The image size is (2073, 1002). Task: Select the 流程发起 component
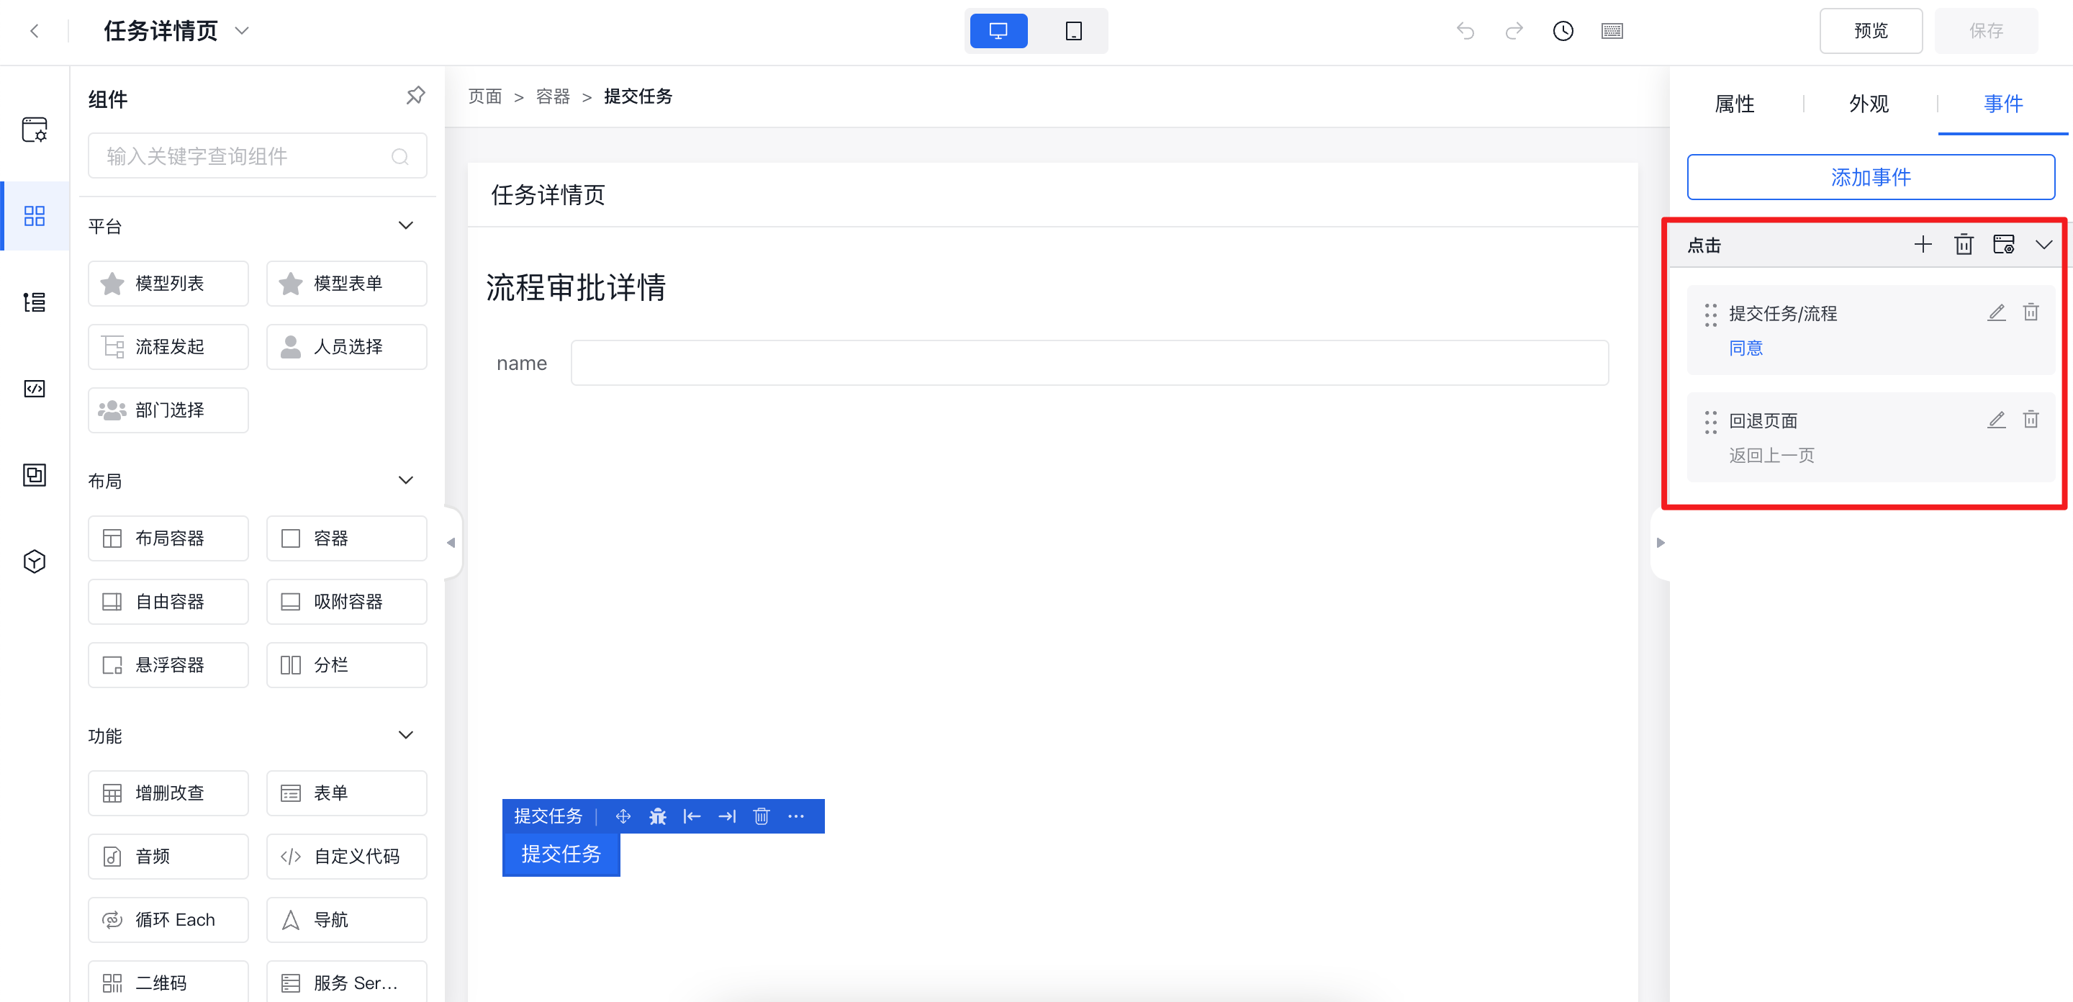pos(168,347)
